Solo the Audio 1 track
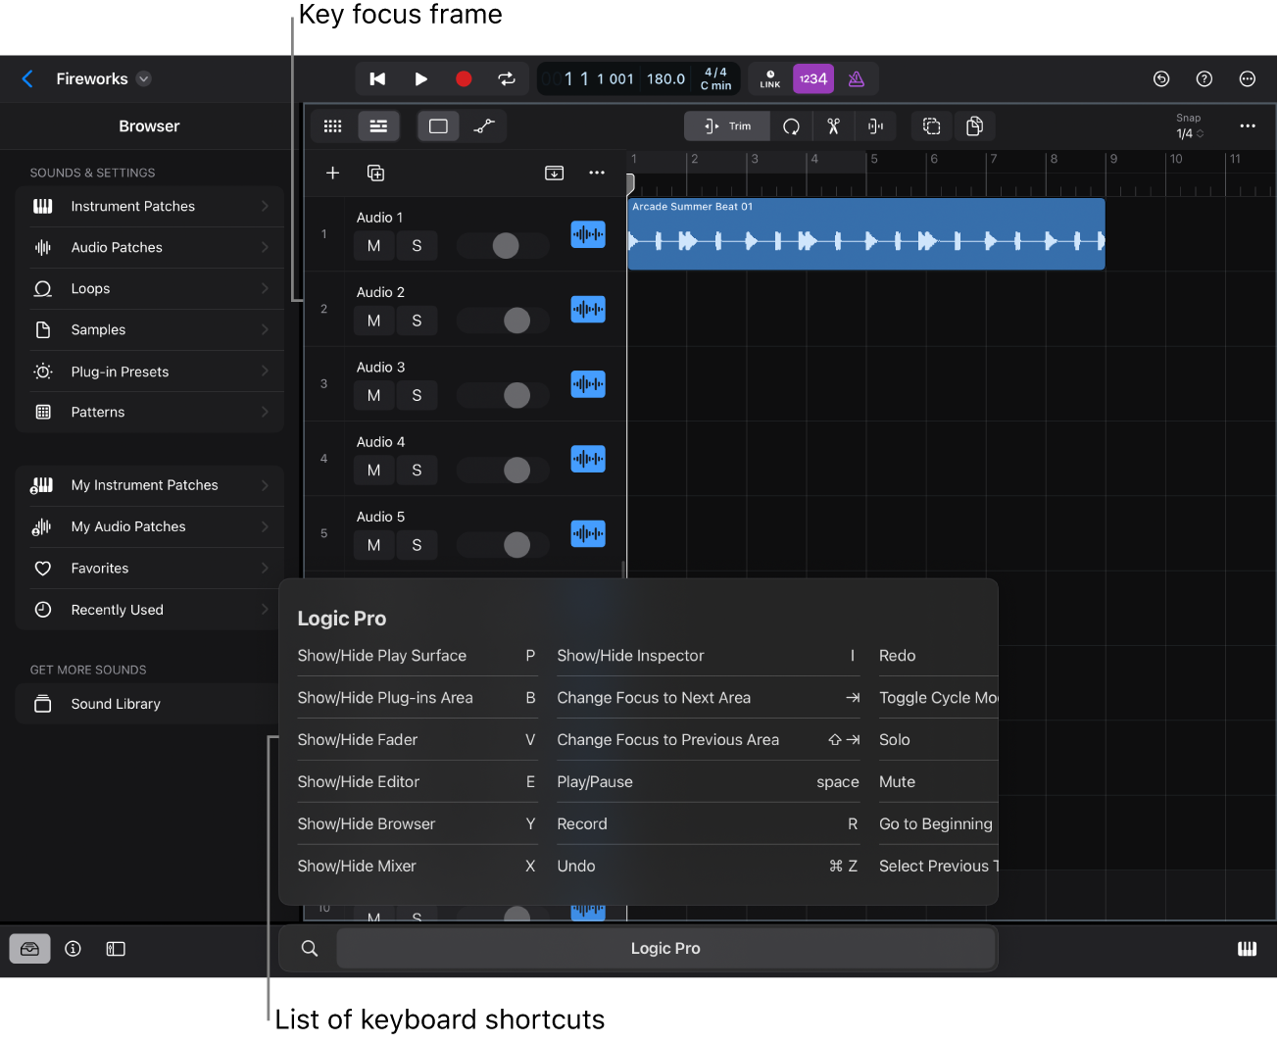This screenshot has width=1278, height=1043. click(417, 246)
